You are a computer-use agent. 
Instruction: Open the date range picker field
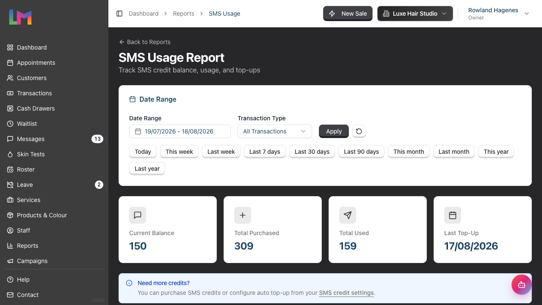click(x=180, y=131)
